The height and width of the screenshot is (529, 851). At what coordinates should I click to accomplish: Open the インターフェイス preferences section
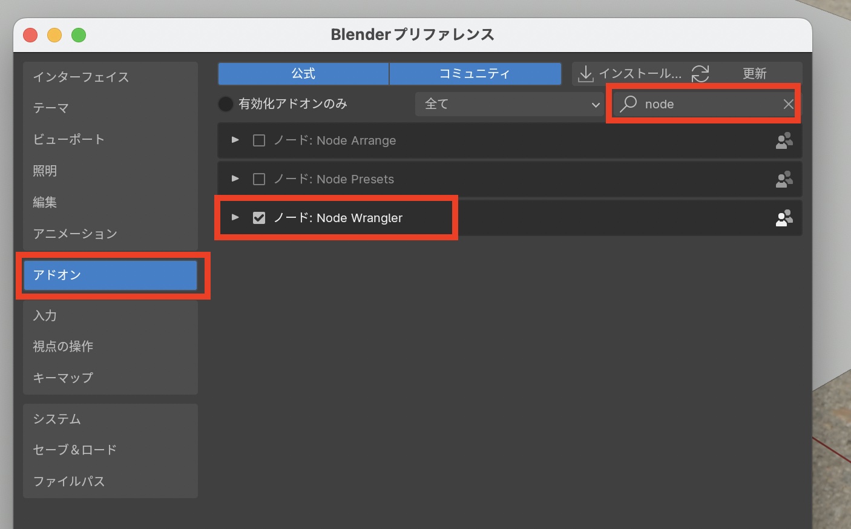pyautogui.click(x=81, y=77)
